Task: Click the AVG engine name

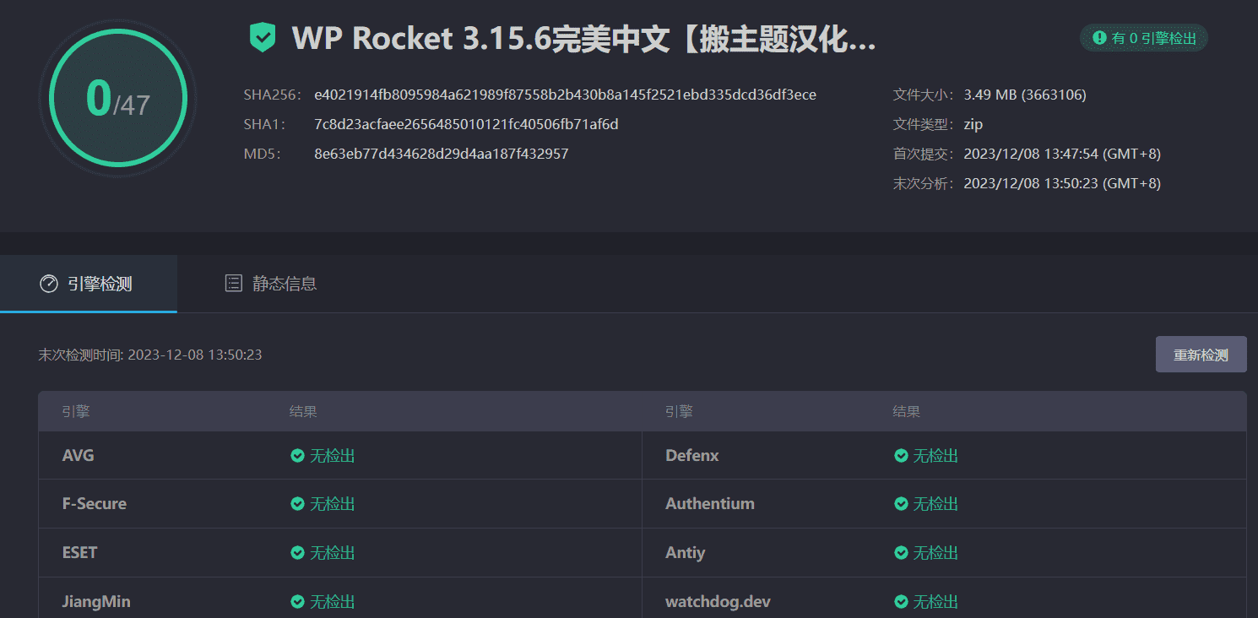Action: 79,456
